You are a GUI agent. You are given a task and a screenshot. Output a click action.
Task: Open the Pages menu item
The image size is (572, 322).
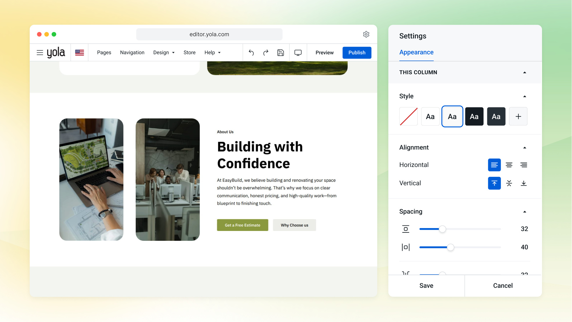104,53
